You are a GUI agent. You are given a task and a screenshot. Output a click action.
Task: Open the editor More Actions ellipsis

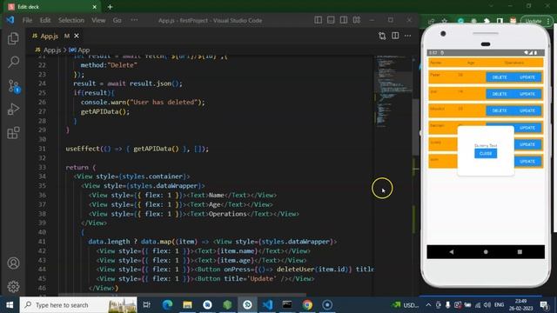[x=408, y=36]
